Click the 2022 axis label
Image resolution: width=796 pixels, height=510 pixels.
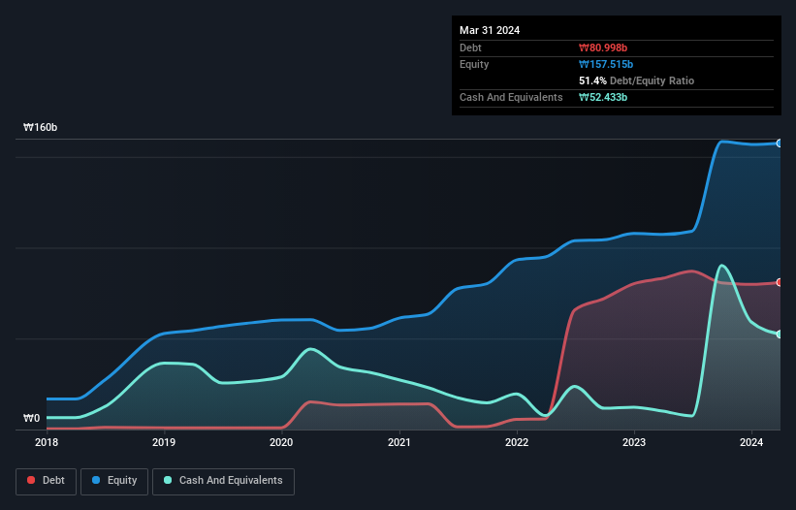[x=517, y=442]
